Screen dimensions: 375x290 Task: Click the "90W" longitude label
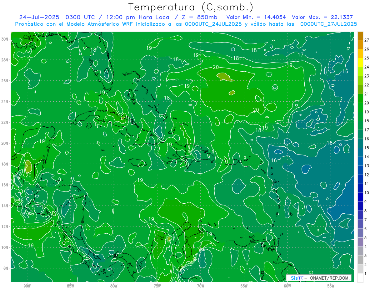[x=27, y=286]
